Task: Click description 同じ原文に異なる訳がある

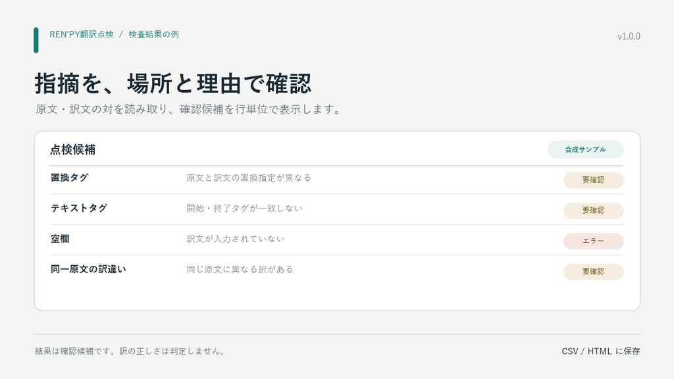Action: coord(240,269)
